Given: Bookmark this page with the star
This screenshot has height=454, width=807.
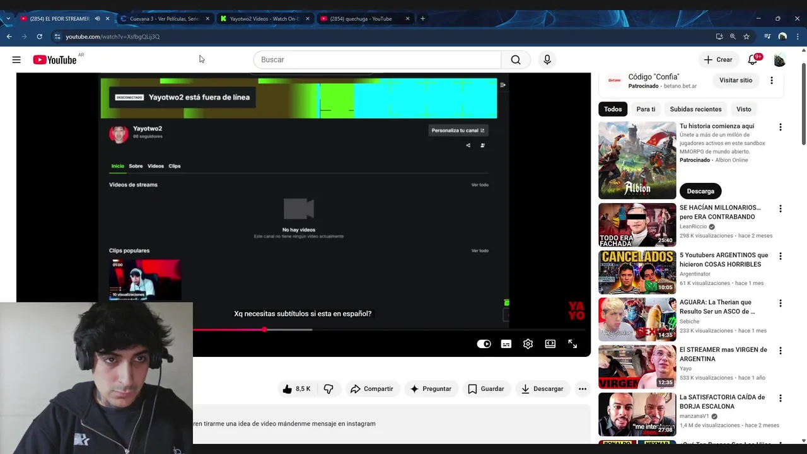Looking at the screenshot, I should point(746,37).
